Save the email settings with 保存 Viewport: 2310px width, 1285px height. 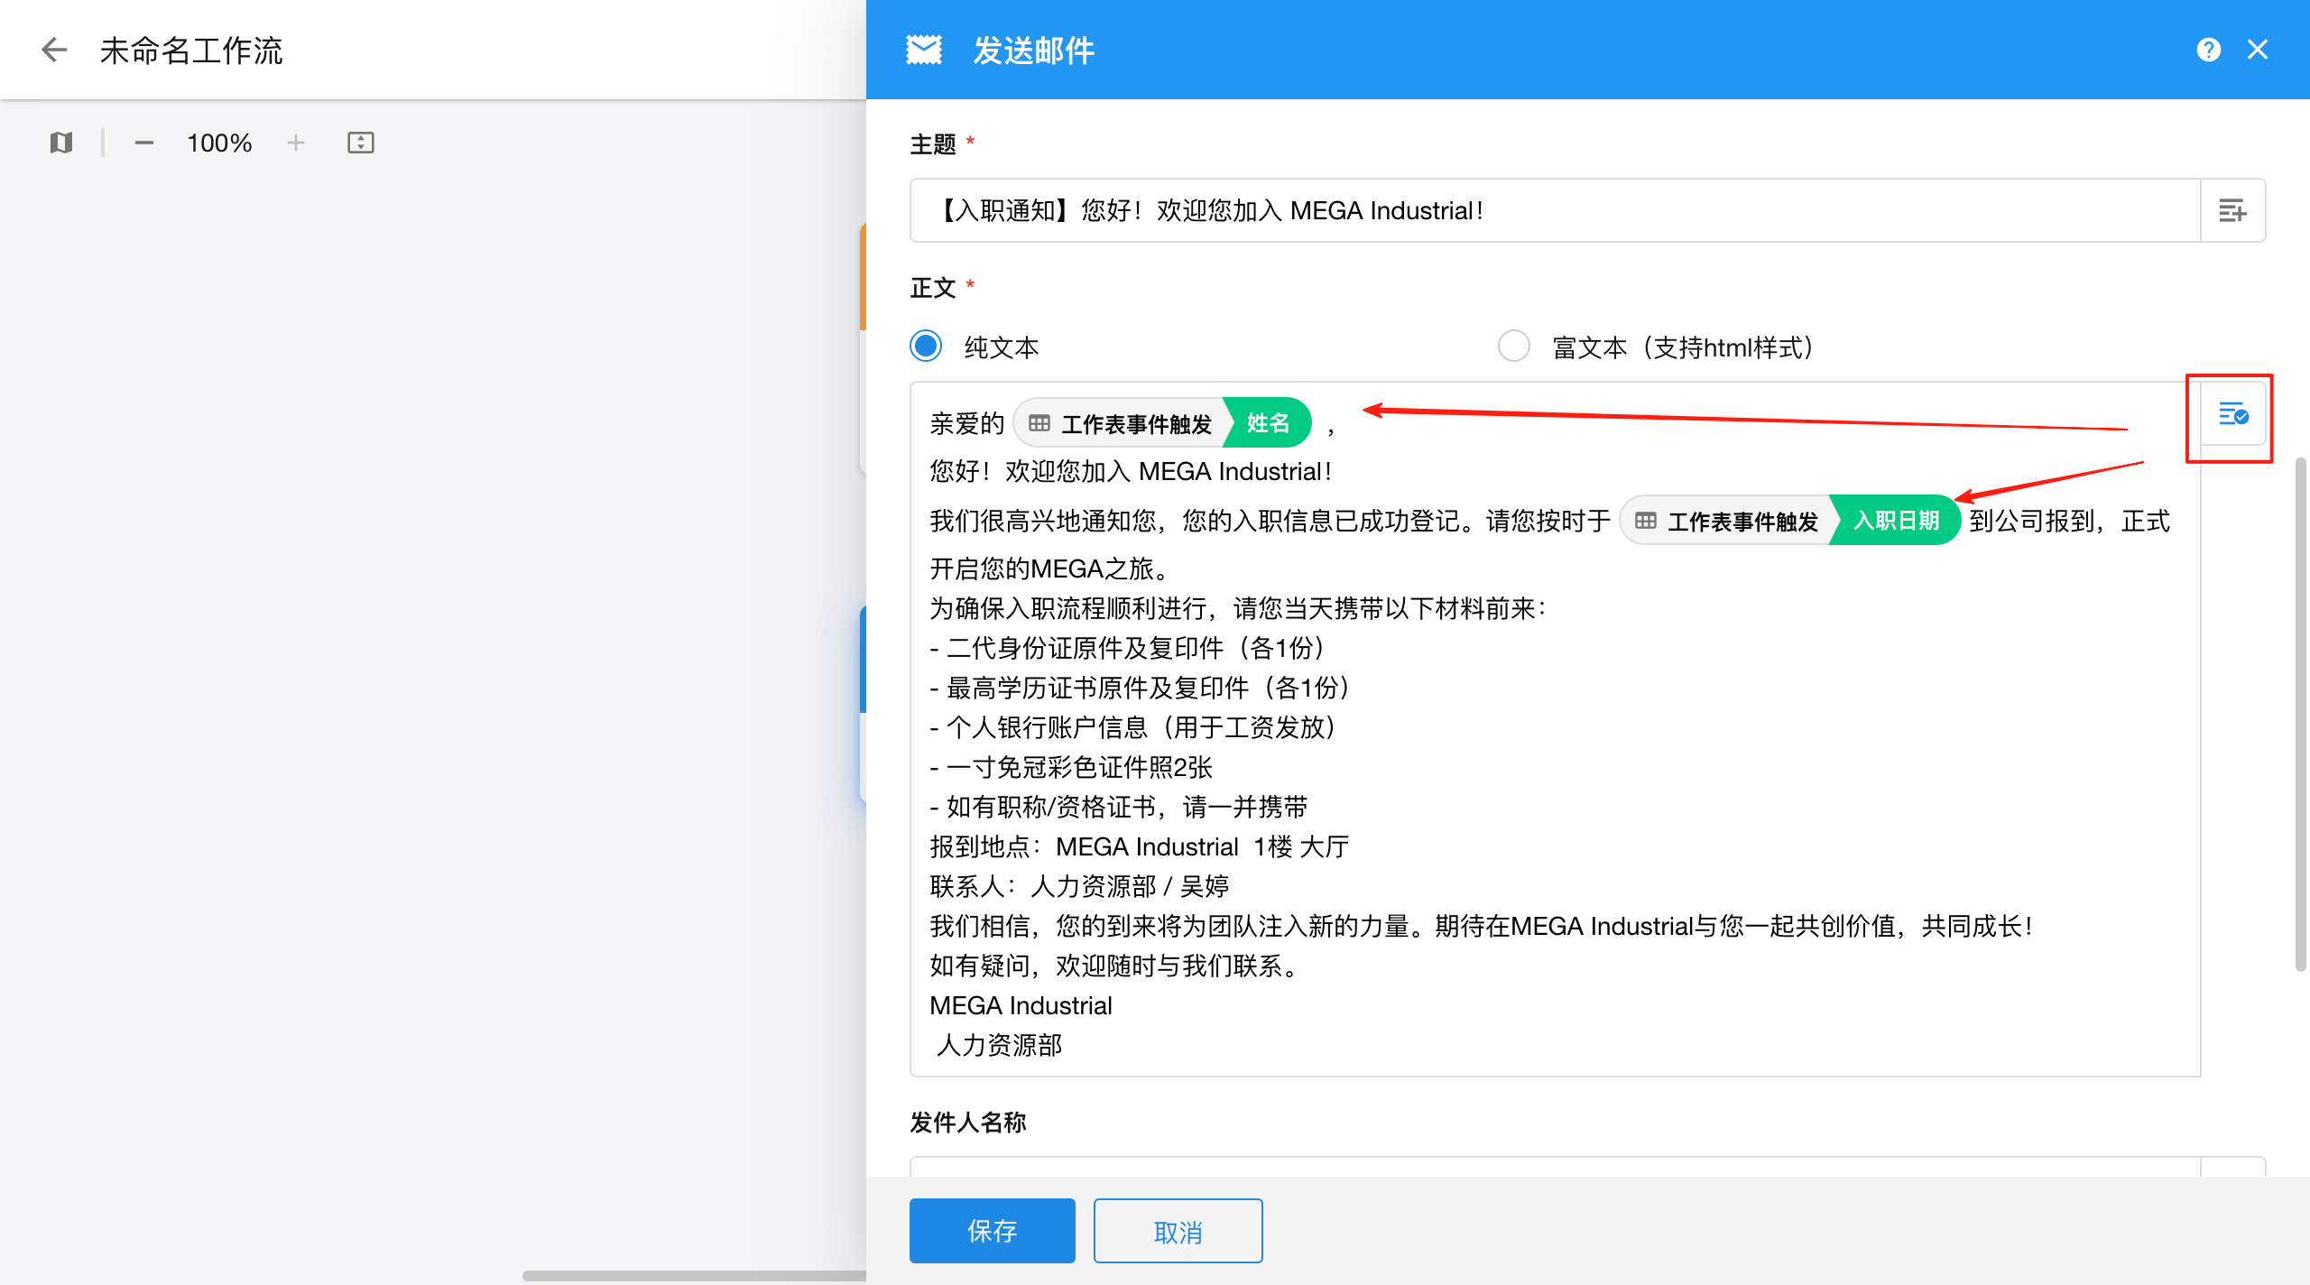(x=992, y=1231)
